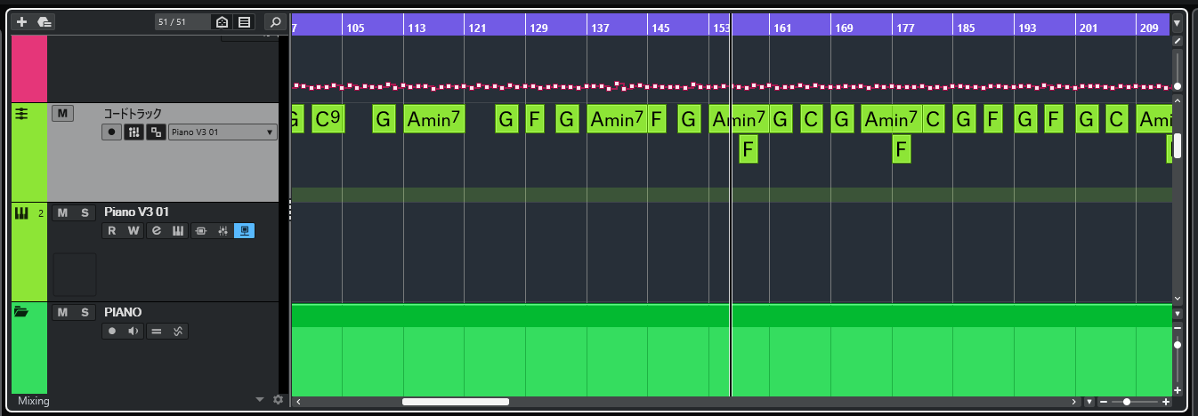Viewport: 1198px width, 416px height.
Task: Open lower zone vertical zoom dropdown arrow
Action: [1178, 314]
